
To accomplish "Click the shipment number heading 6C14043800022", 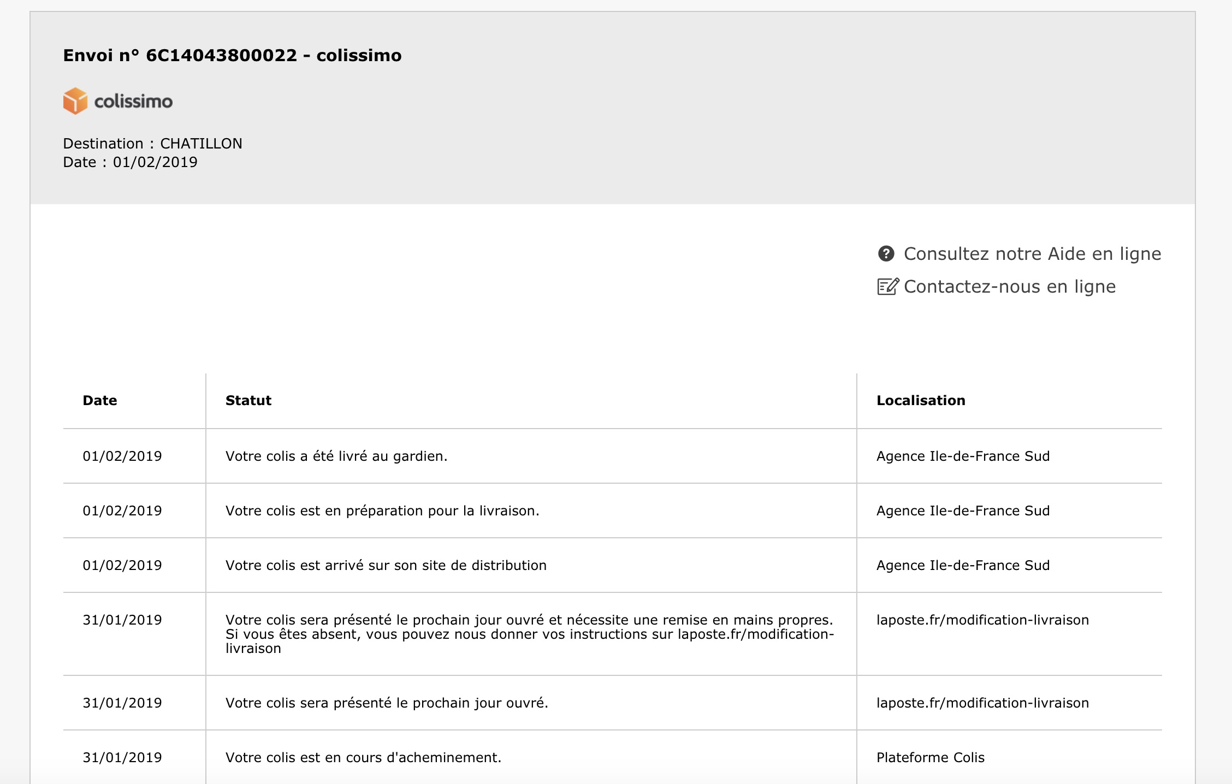I will [232, 56].
